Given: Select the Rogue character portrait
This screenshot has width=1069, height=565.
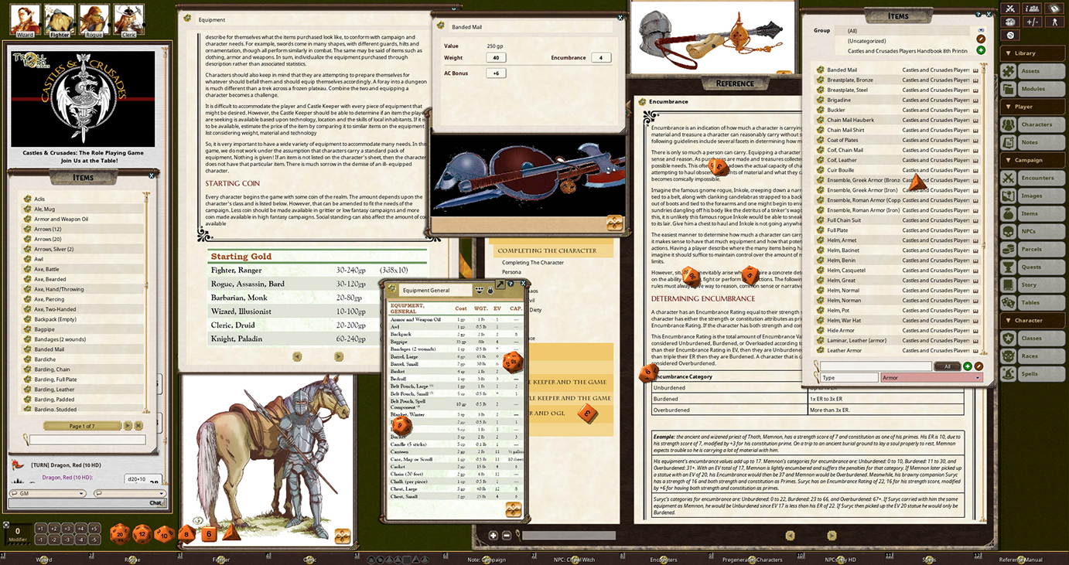Looking at the screenshot, I should [94, 19].
